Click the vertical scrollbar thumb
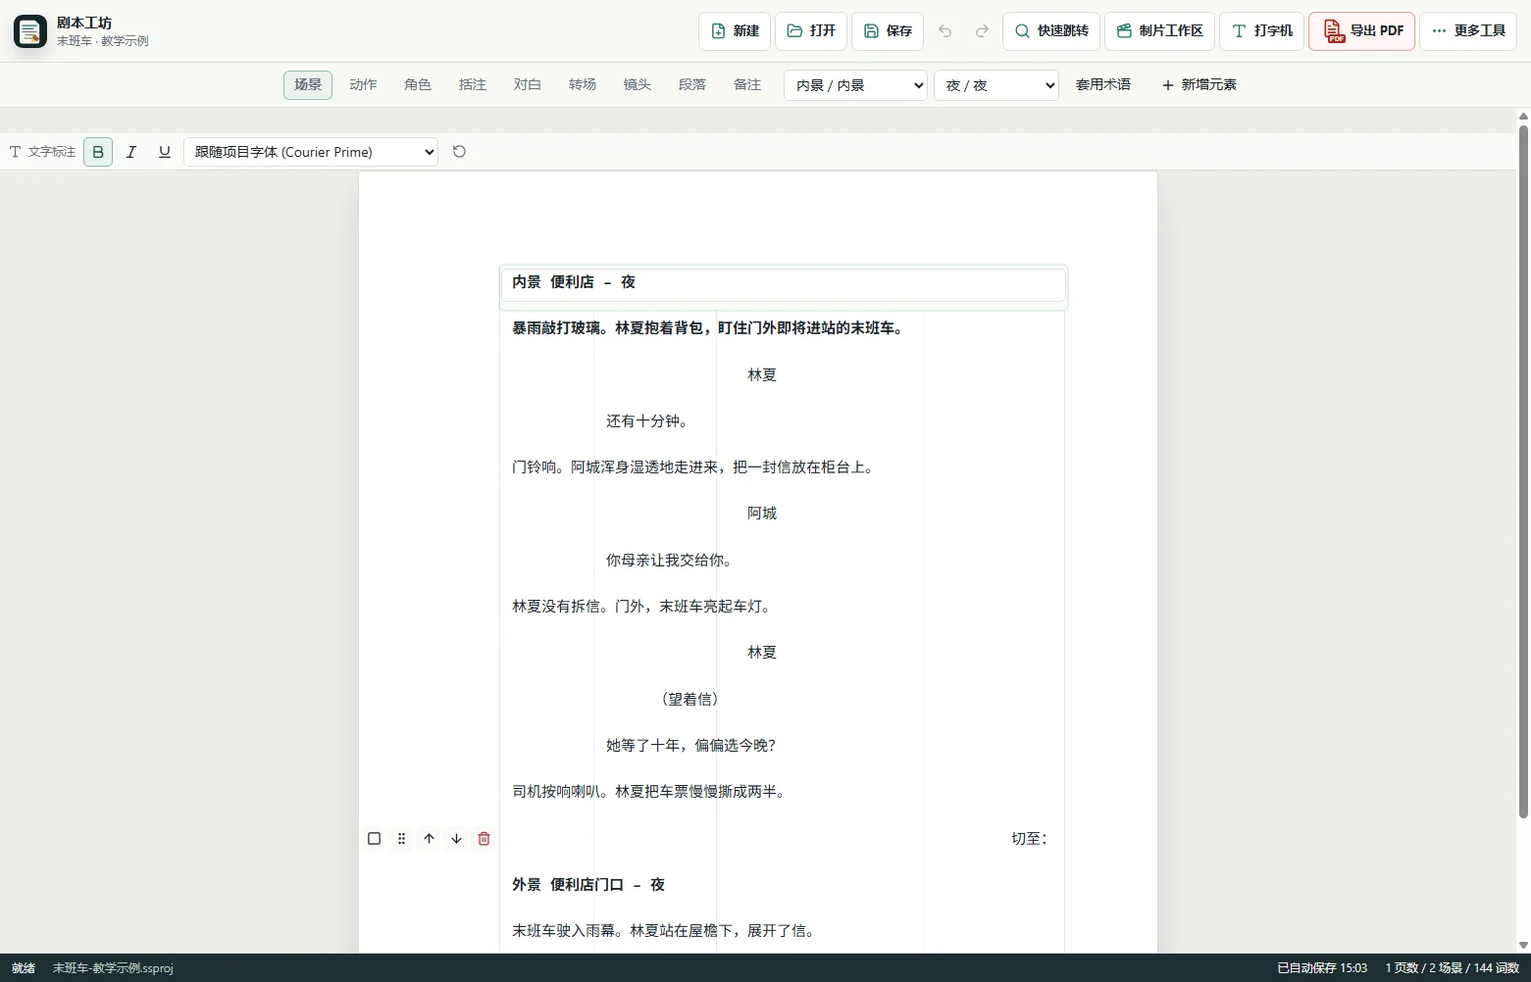 point(1523,470)
